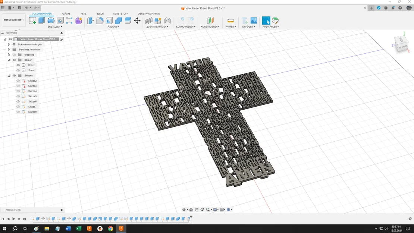414x233 pixels.
Task: Expand the Dokumenteinstellungen node
Action: point(9,44)
